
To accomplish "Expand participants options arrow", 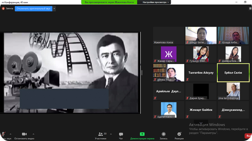I will coord(111,134).
